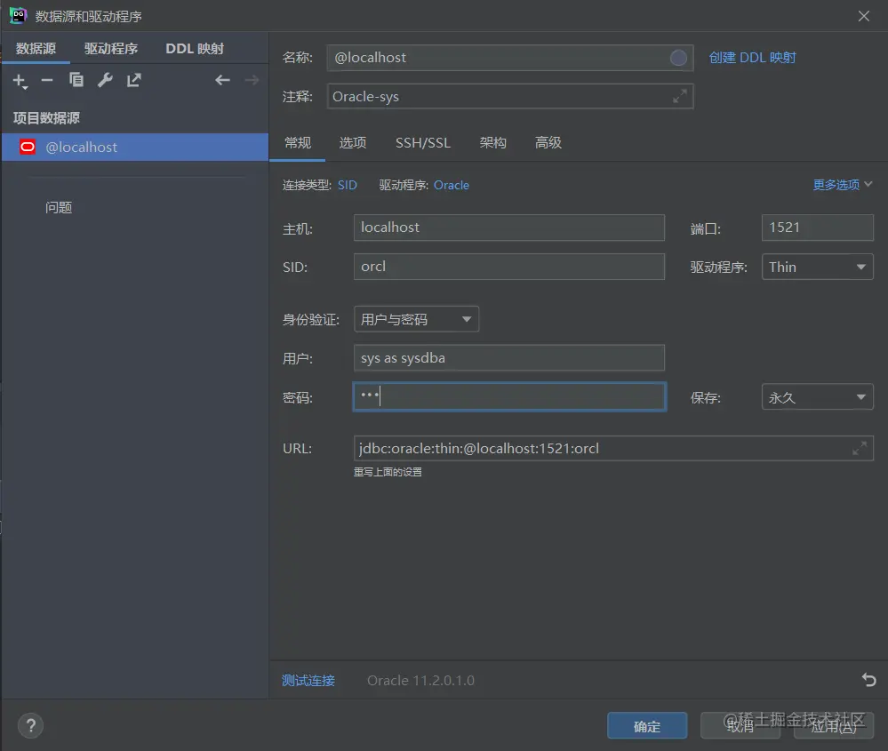This screenshot has width=888, height=751.
Task: Open 保存 永久 dropdown
Action: pyautogui.click(x=817, y=397)
